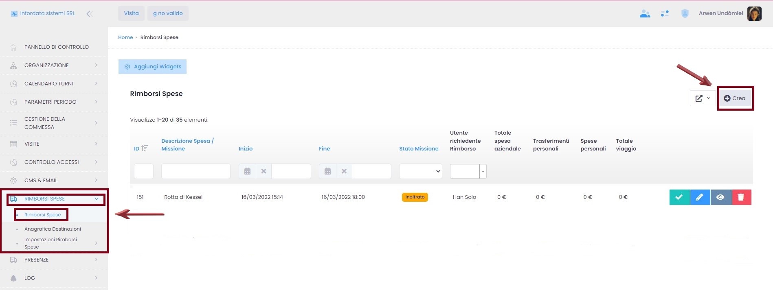Select PANNELLO DI CONTROLLO in sidebar
This screenshot has height=290, width=773.
pyautogui.click(x=56, y=47)
